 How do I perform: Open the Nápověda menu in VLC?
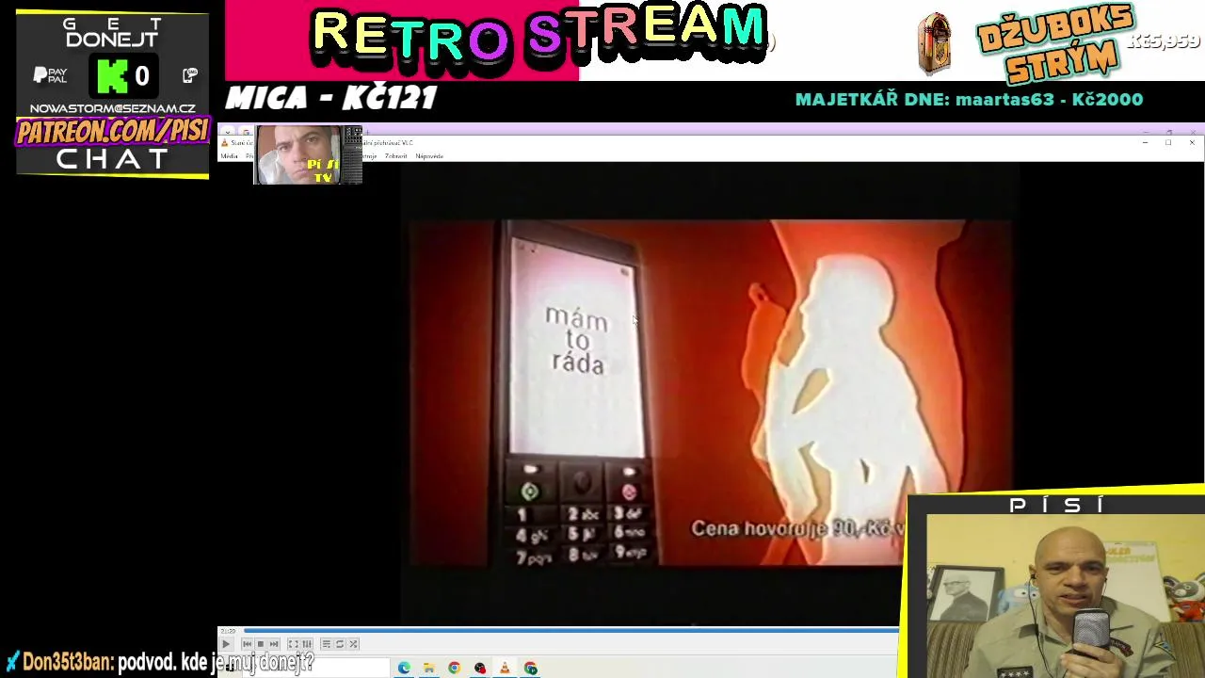point(429,156)
